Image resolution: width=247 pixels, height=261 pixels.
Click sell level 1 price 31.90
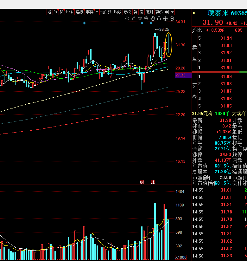coord(226,68)
